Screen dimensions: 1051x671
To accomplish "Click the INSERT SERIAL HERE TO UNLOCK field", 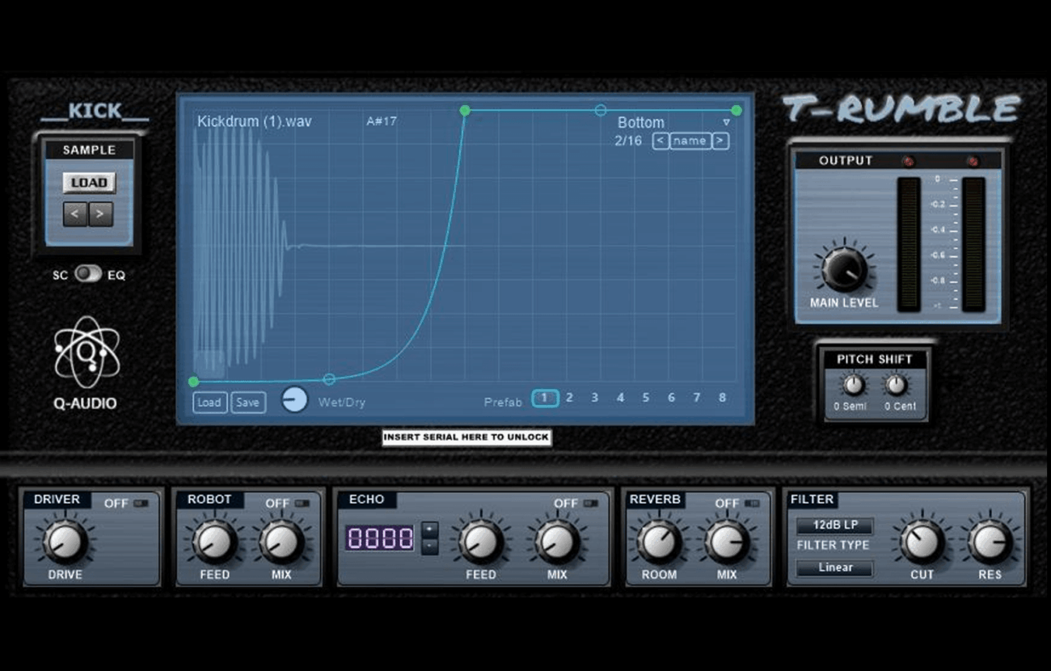I will (x=466, y=437).
